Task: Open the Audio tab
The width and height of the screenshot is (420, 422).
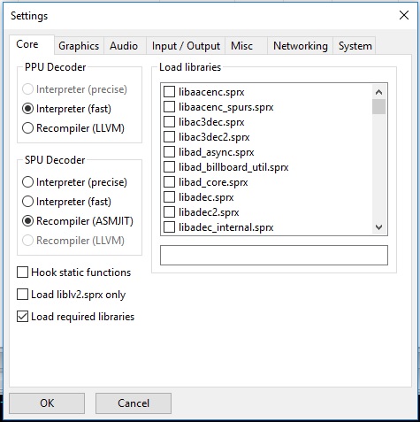Action: point(124,46)
